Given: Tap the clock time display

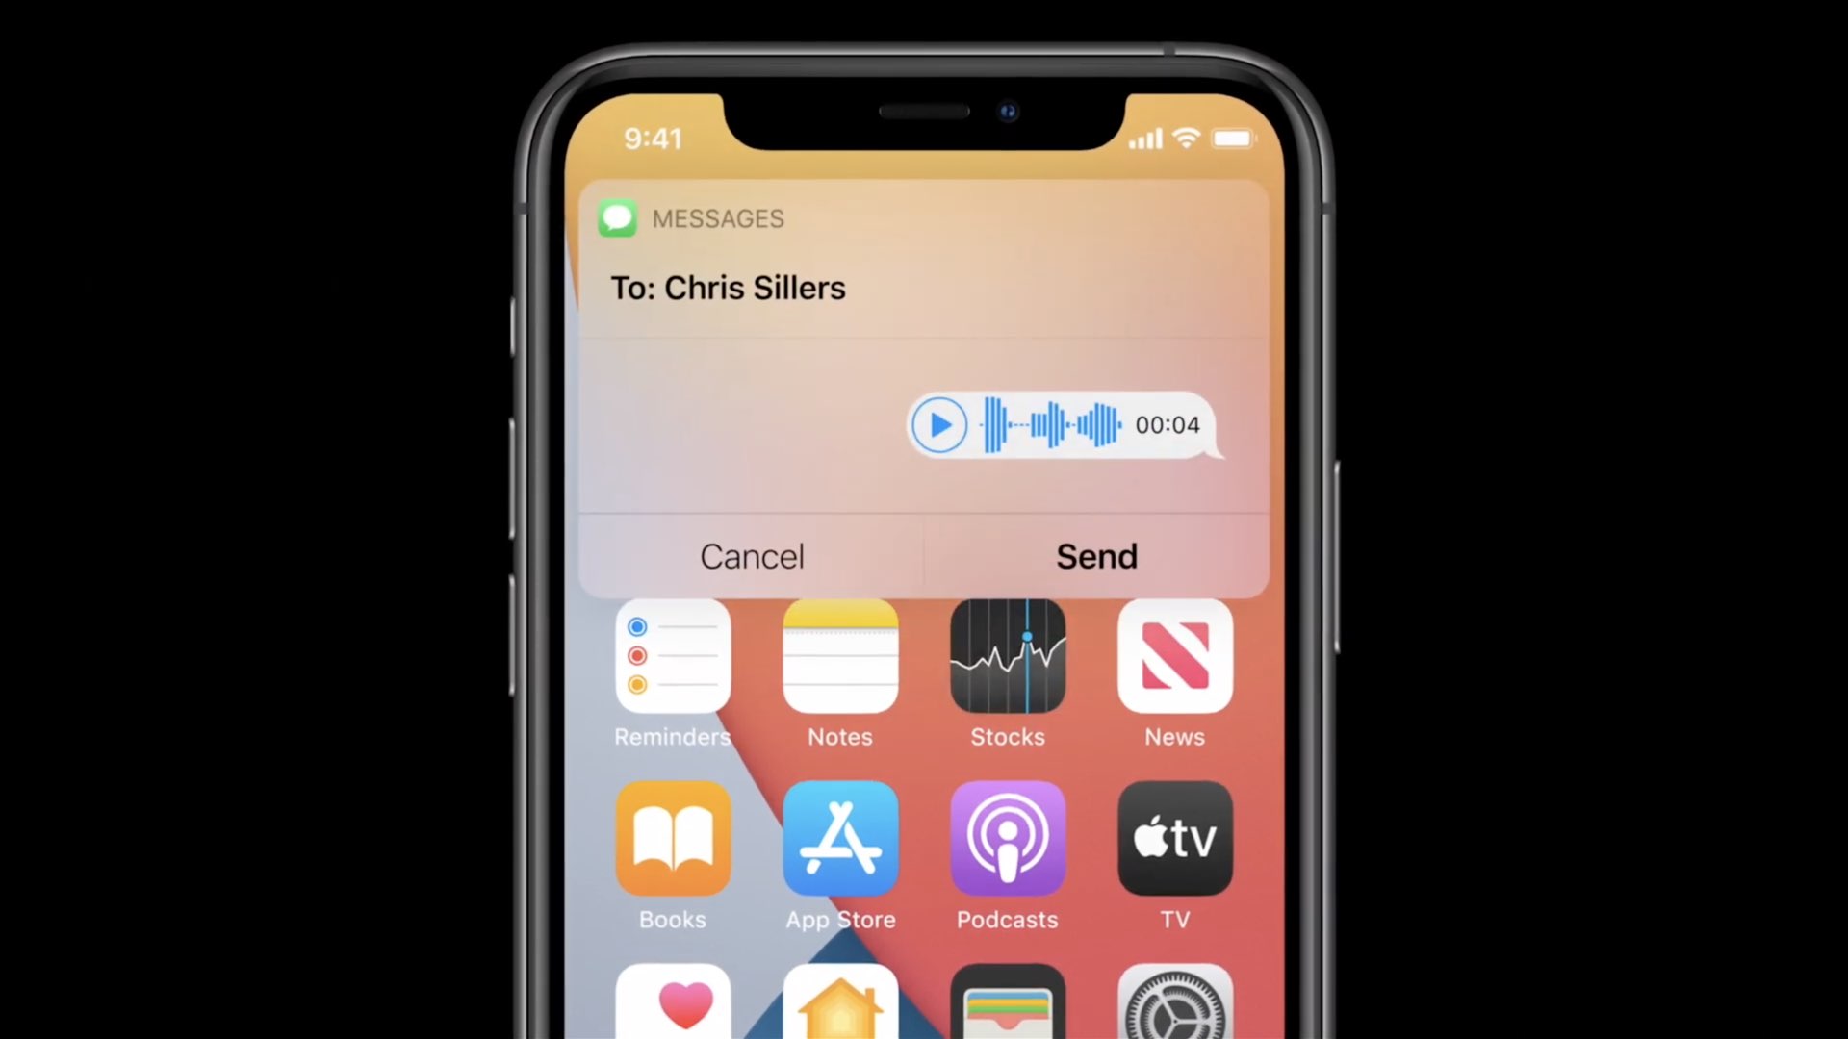Looking at the screenshot, I should coord(654,139).
